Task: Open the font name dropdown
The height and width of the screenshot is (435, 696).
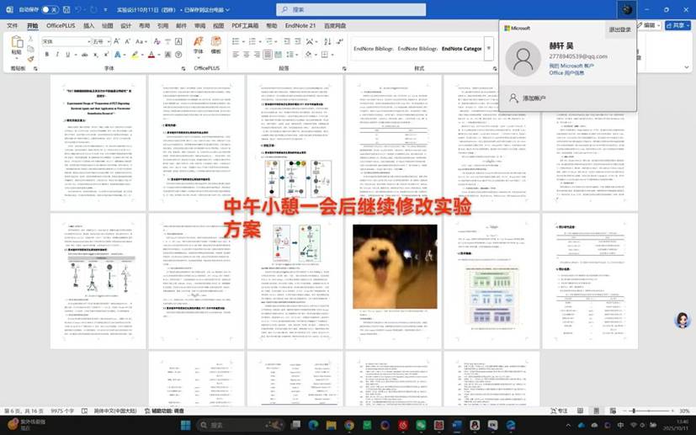Action: coord(88,41)
